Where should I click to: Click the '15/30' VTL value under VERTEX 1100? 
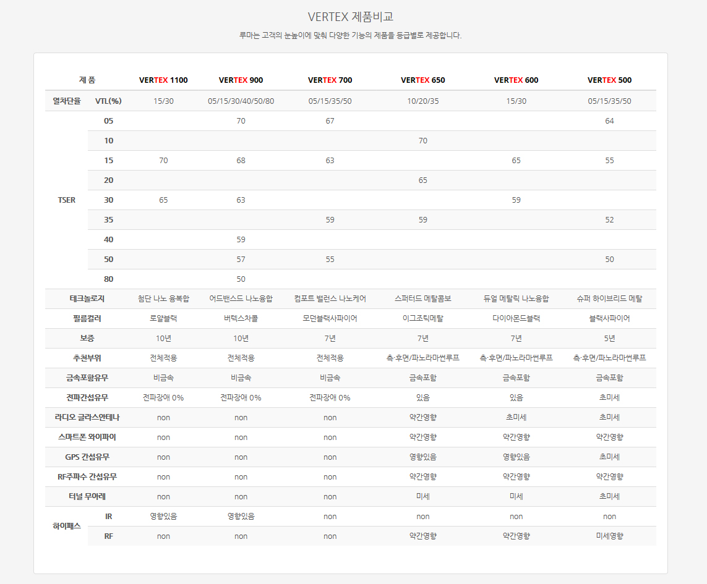163,101
